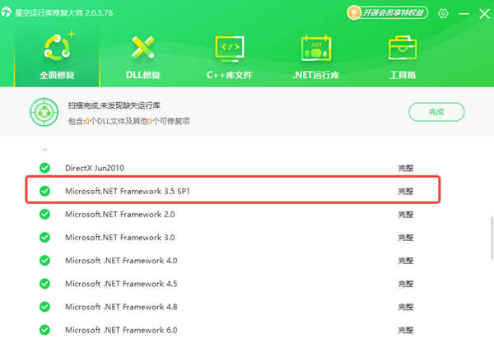
Task: Select Microsoft .NET Framework 4.5 text
Action: (x=121, y=284)
